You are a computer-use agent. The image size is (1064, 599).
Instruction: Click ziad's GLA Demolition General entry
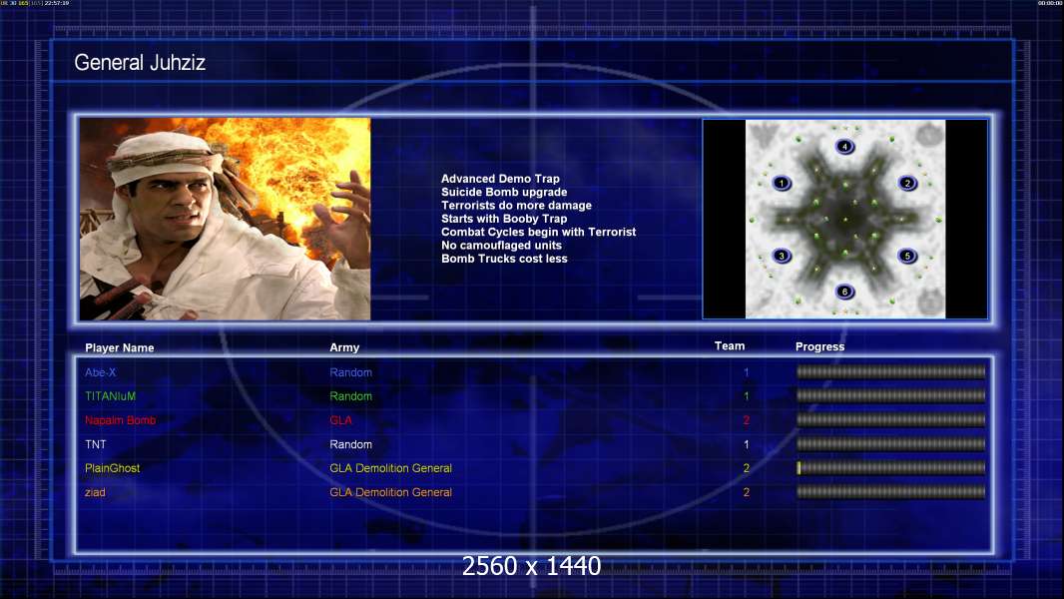coord(391,492)
